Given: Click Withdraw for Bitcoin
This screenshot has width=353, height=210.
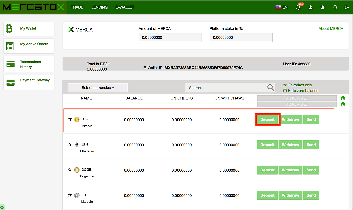Looking at the screenshot, I should tap(290, 119).
